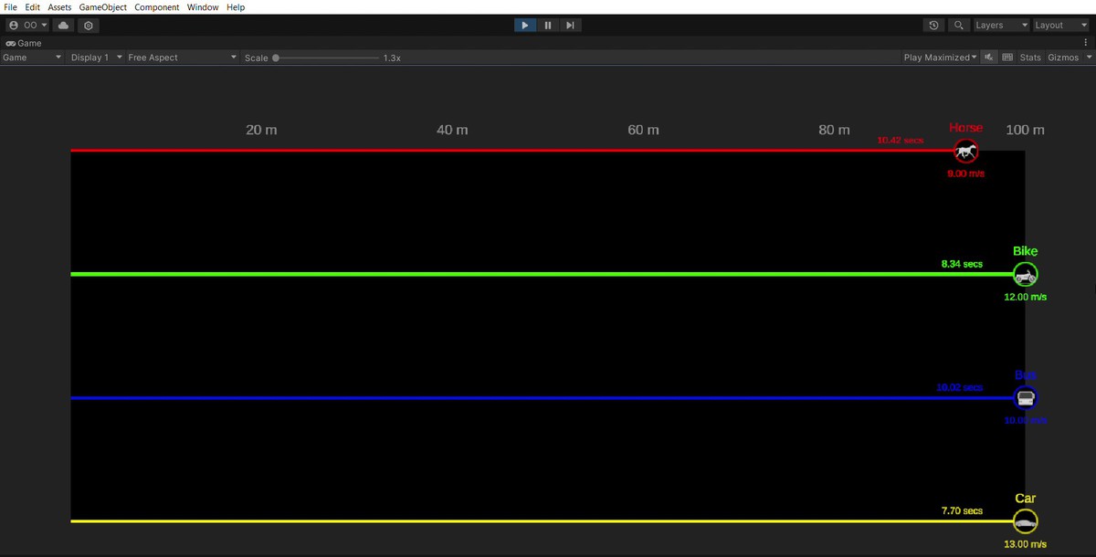This screenshot has width=1096, height=557.
Task: Click the Car racer icon
Action: tap(1025, 520)
